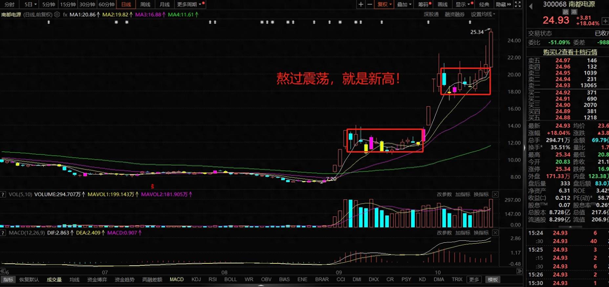Click 改参数 in the VOL panel
The width and height of the screenshot is (609, 287).
pyautogui.click(x=444, y=195)
